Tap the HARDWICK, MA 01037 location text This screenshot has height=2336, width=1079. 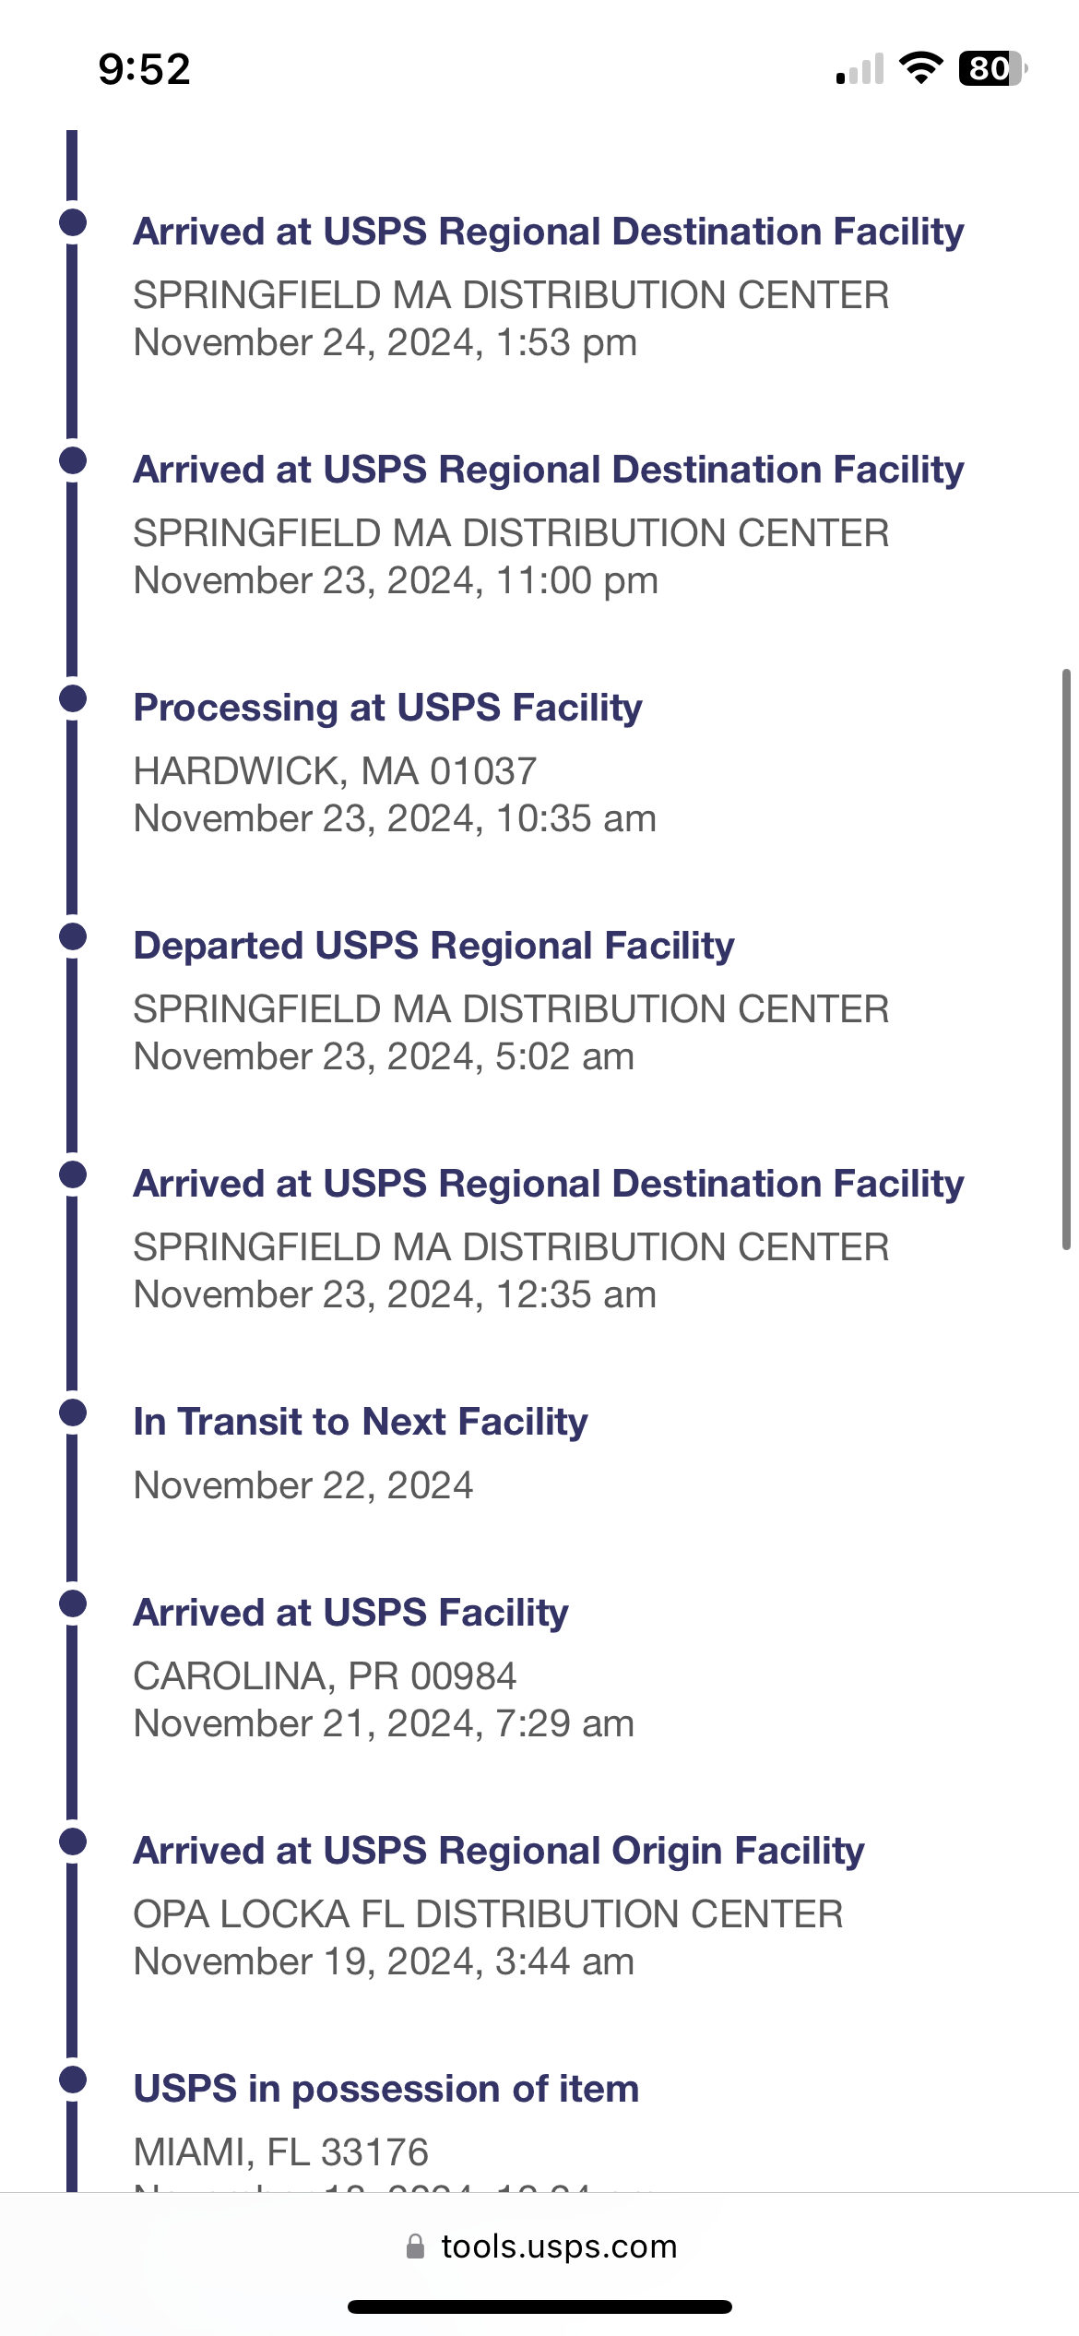pyautogui.click(x=336, y=771)
